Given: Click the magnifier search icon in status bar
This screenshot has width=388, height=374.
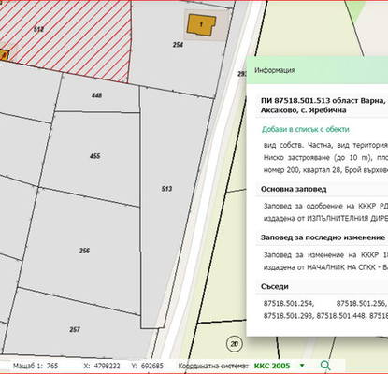Looking at the screenshot, I should 325,366.
